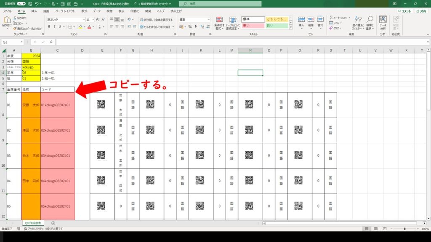Image resolution: width=431 pixels, height=242 pixels.
Task: Toggle Bold formatting
Action: [49, 27]
